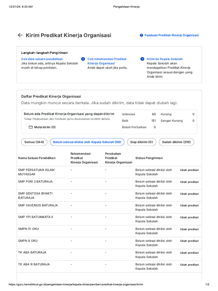
Task: Click the envelope icon beside Mulai kirim
Action: point(31,127)
